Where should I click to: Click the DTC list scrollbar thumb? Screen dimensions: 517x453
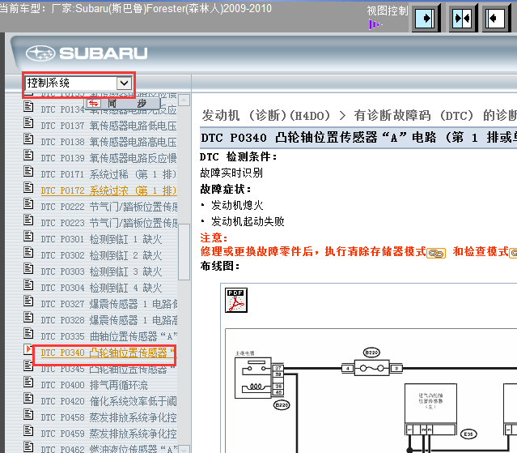coord(184,252)
